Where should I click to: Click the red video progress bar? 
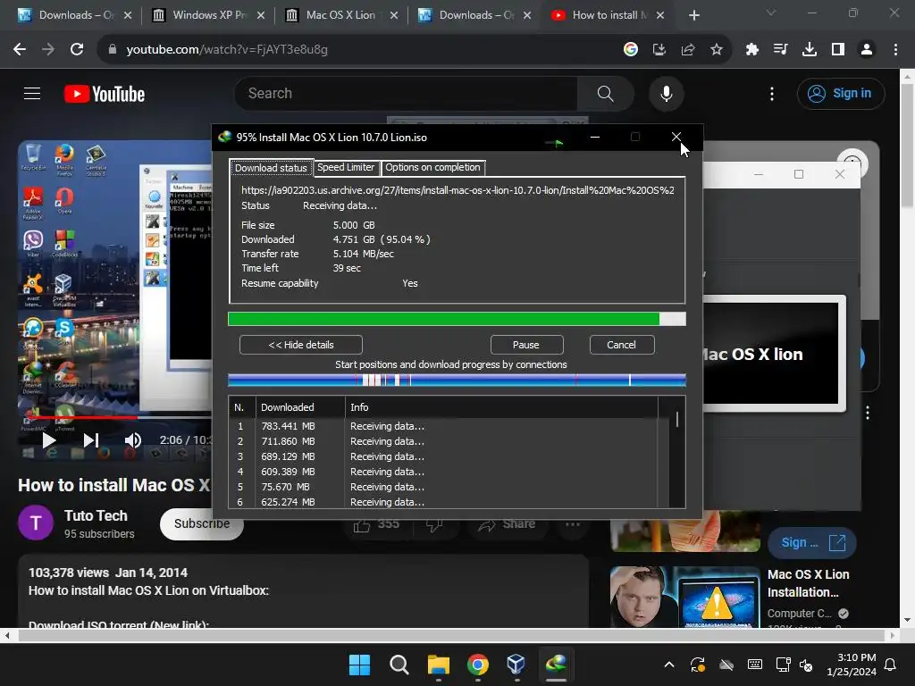point(81,418)
